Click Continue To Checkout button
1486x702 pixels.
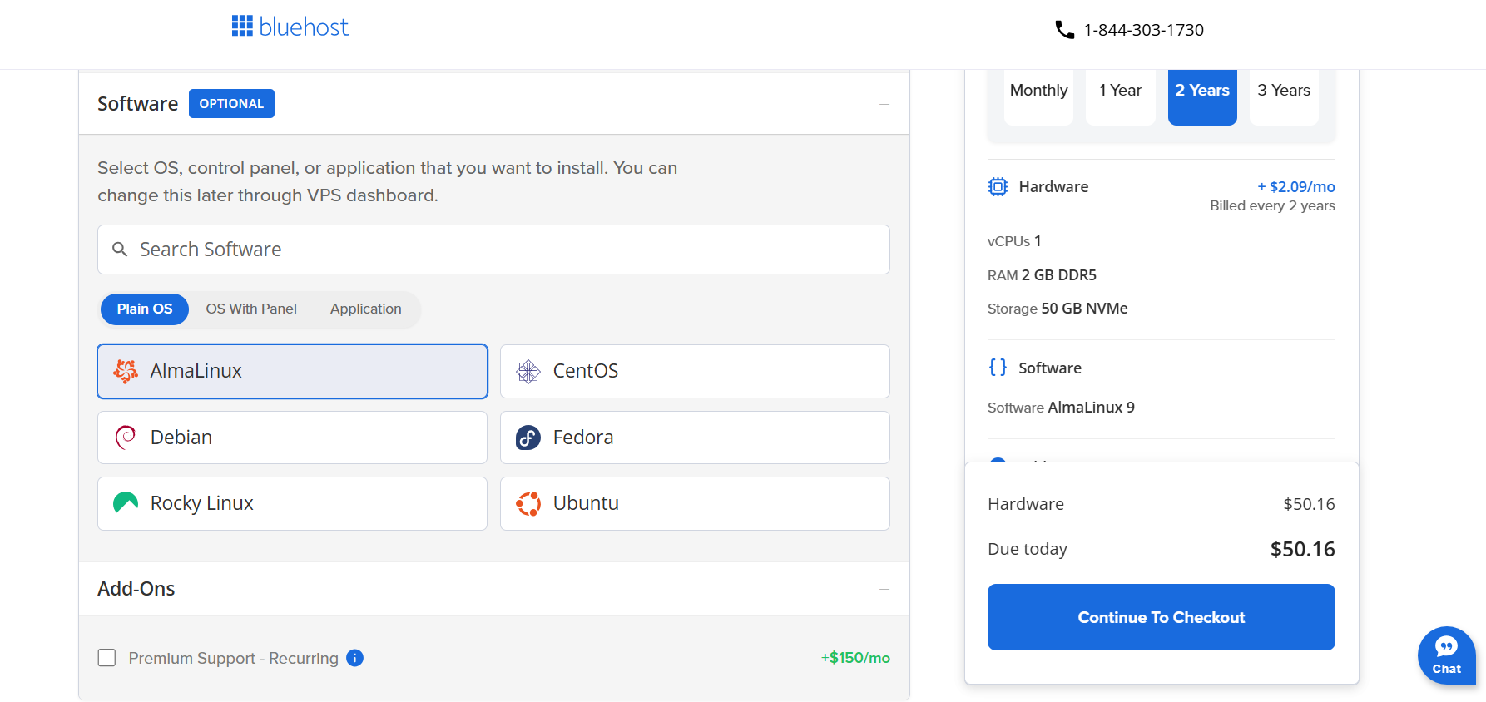(1162, 617)
